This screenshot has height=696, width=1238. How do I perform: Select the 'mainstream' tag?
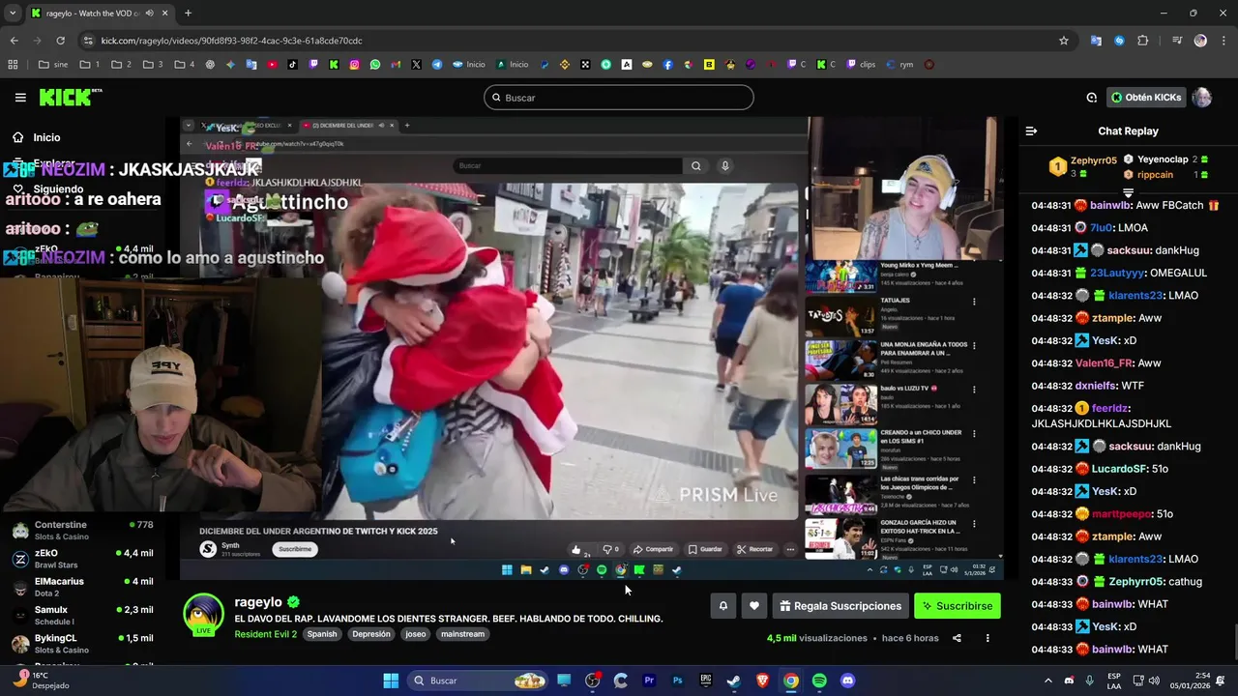click(462, 634)
